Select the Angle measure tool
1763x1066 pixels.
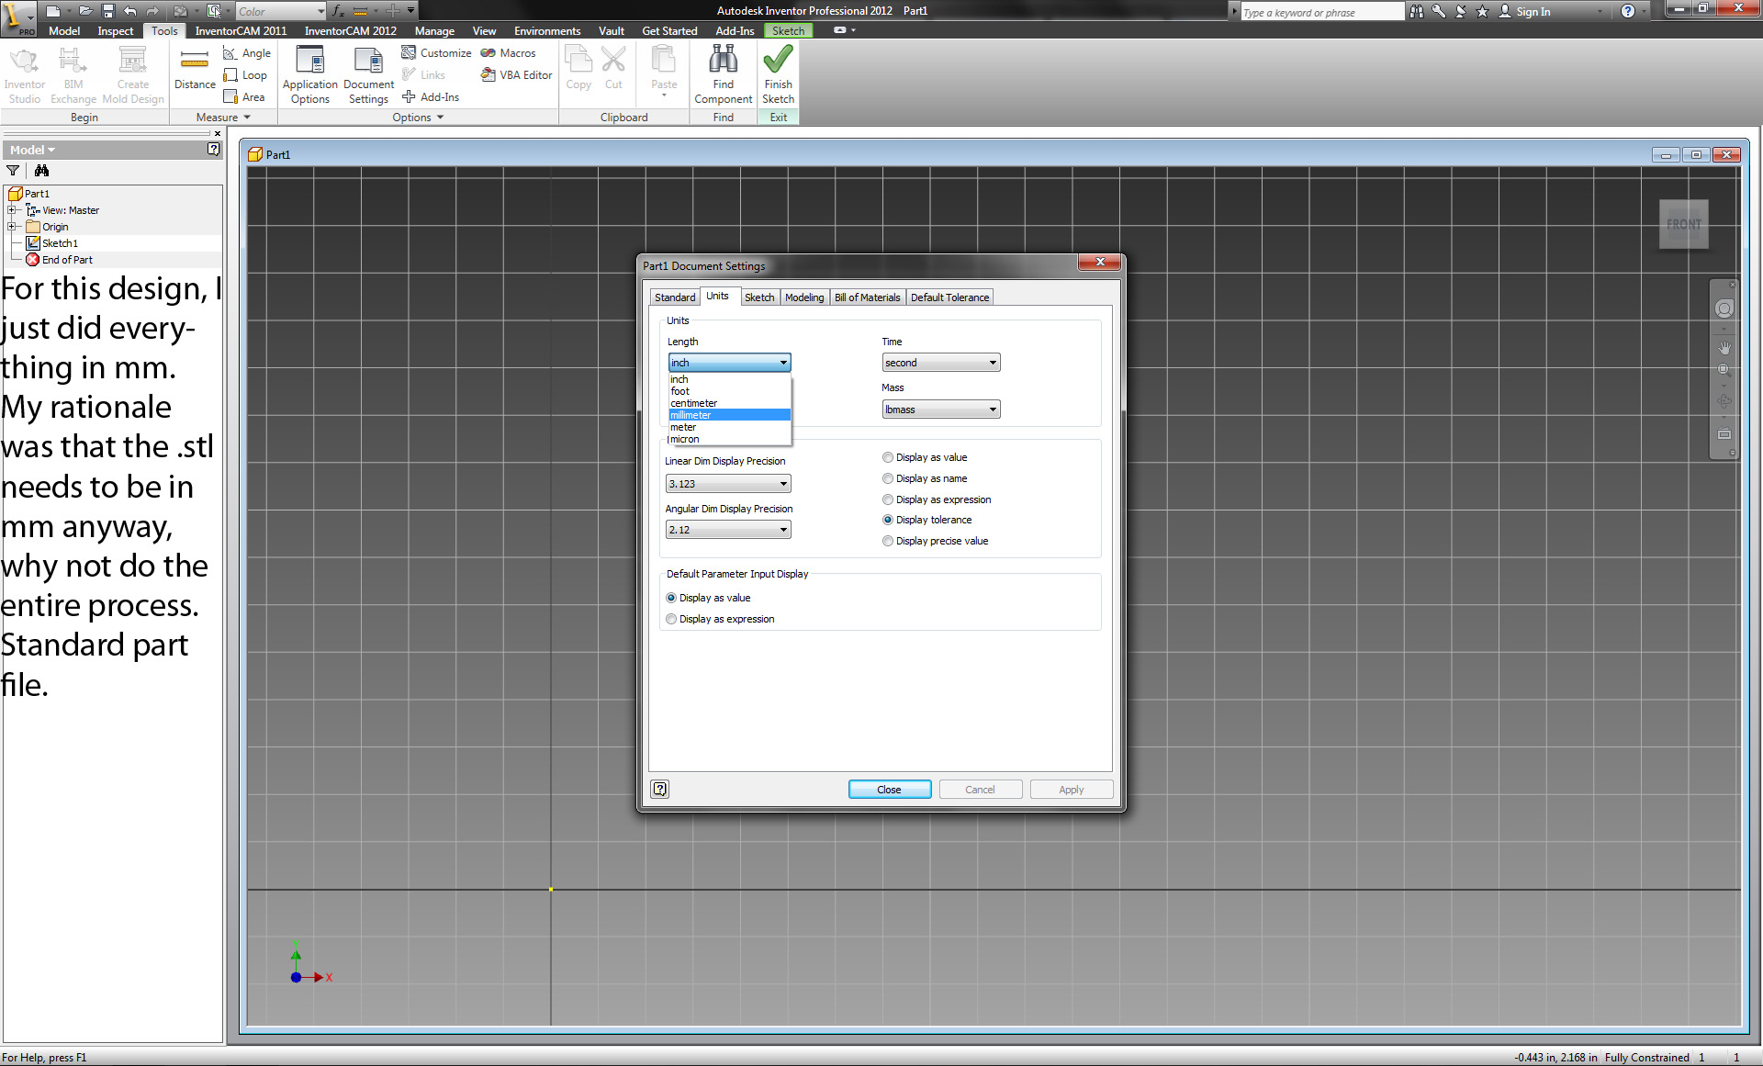(247, 53)
